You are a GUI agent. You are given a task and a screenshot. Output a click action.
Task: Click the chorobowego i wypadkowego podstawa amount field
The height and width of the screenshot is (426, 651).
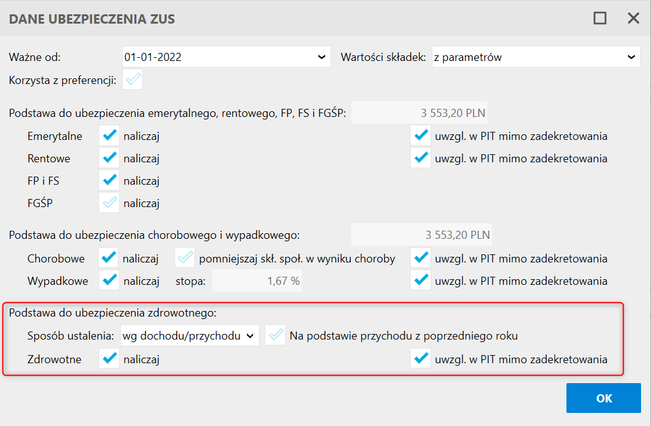point(422,235)
